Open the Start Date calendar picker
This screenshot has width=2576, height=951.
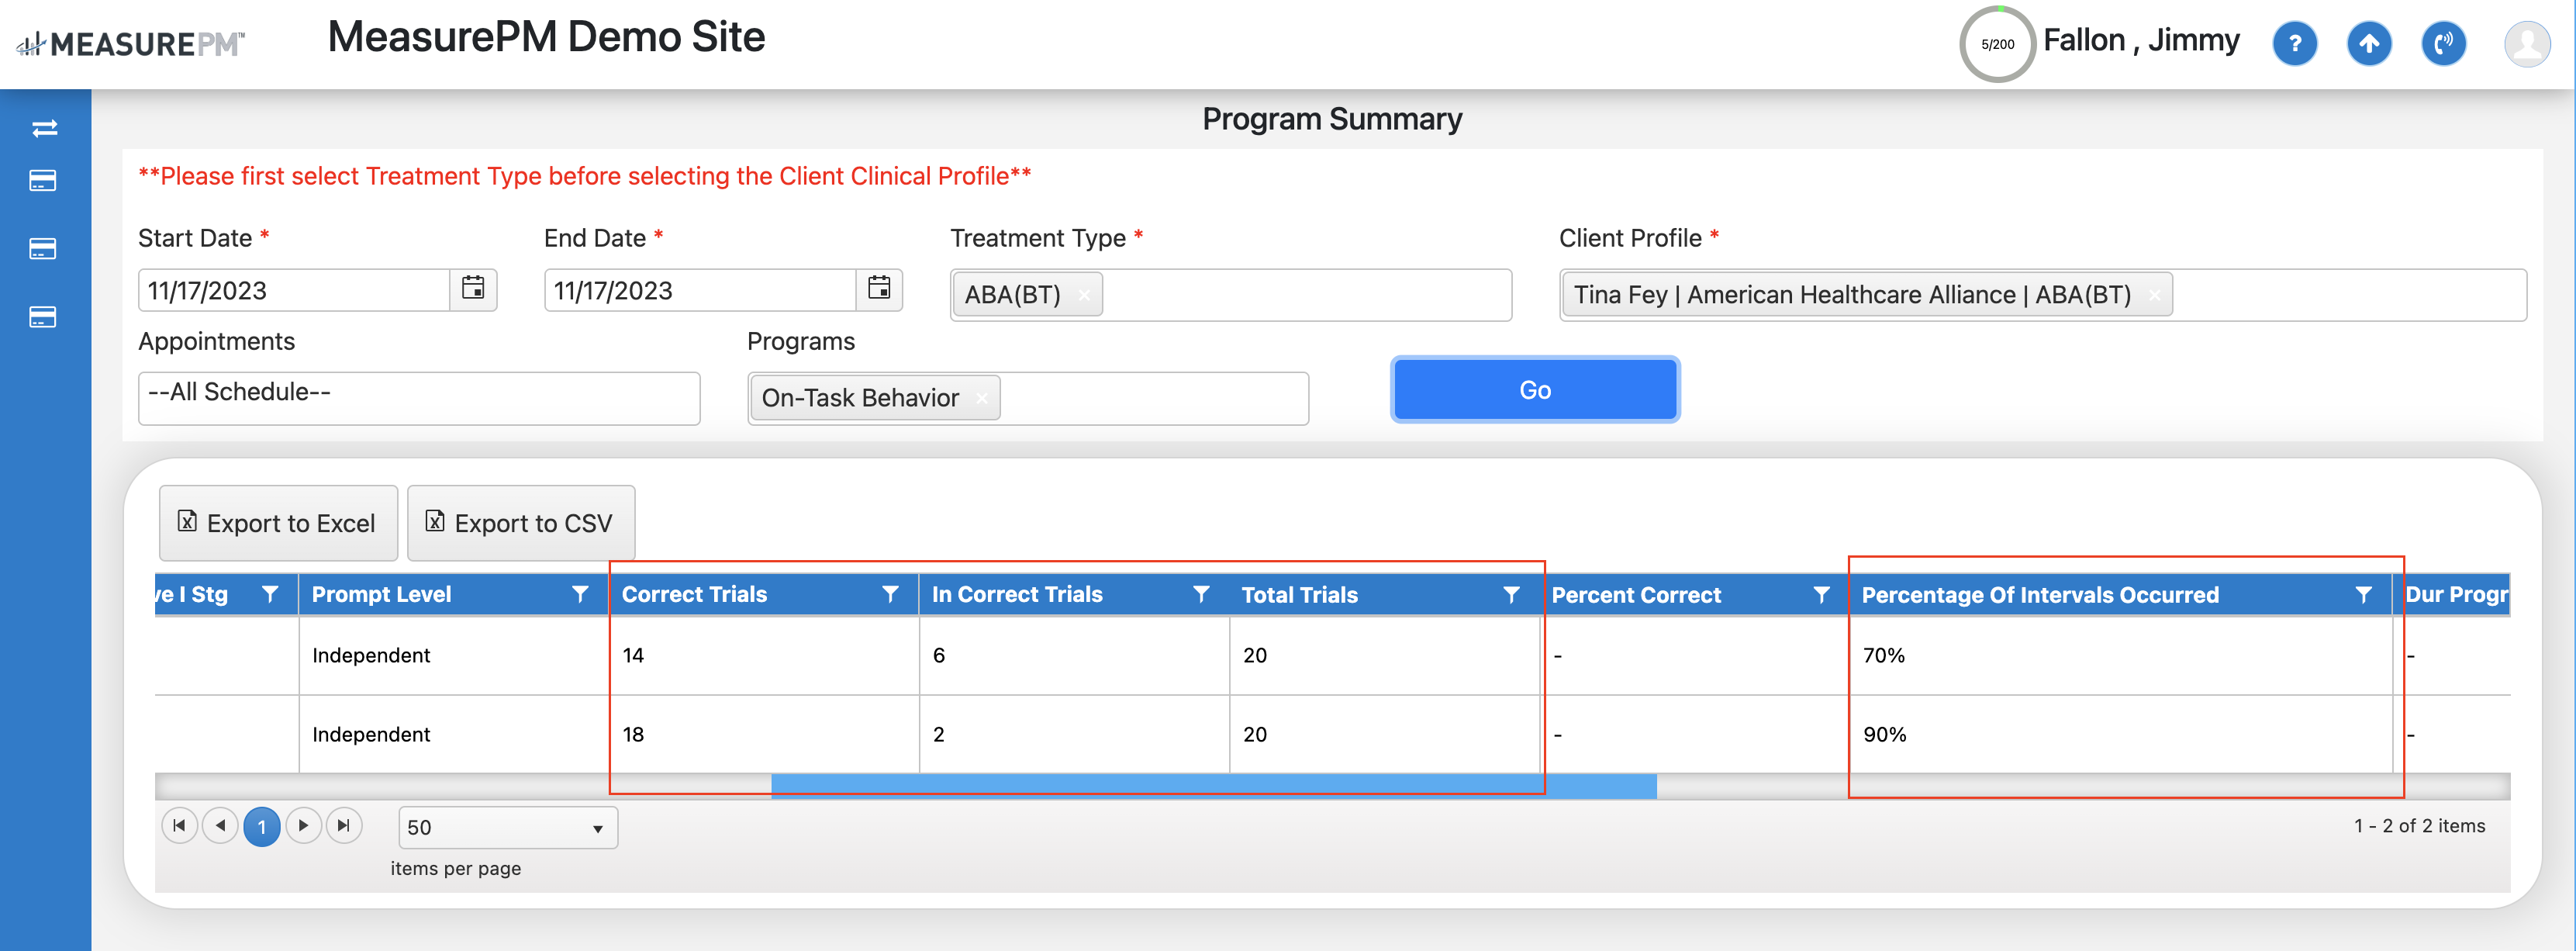(x=473, y=289)
